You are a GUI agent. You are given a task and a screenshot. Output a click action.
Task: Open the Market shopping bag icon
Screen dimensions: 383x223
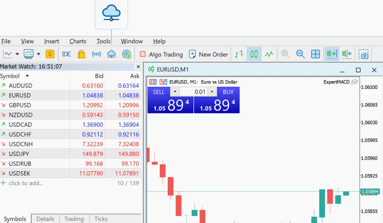tap(82, 54)
